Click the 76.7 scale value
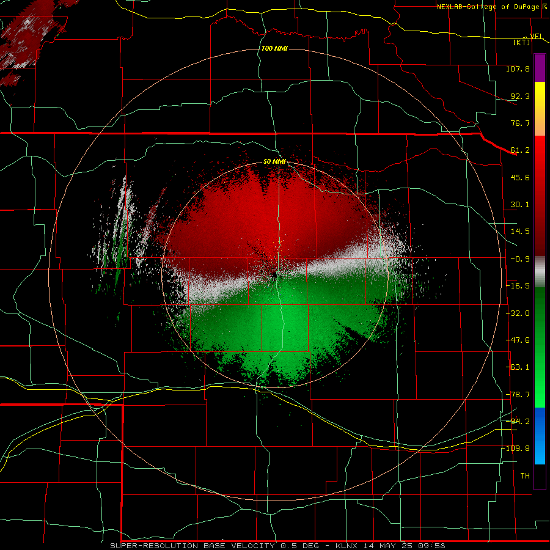550x550 pixels. [x=520, y=123]
